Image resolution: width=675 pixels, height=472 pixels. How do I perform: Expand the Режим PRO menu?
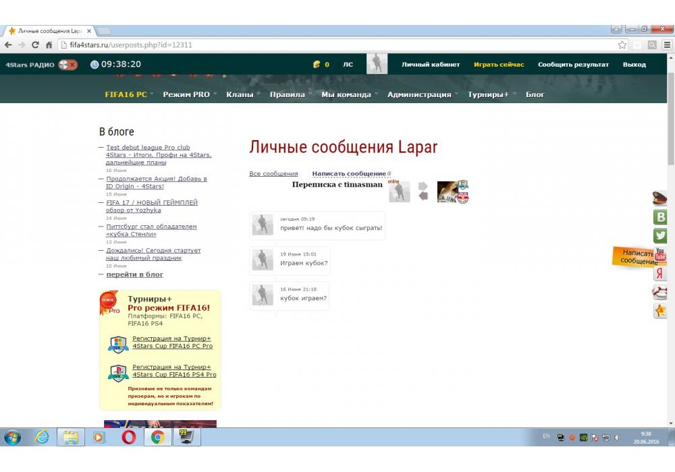click(186, 94)
